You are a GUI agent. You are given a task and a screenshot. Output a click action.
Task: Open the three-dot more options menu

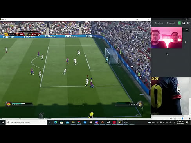point(185,42)
